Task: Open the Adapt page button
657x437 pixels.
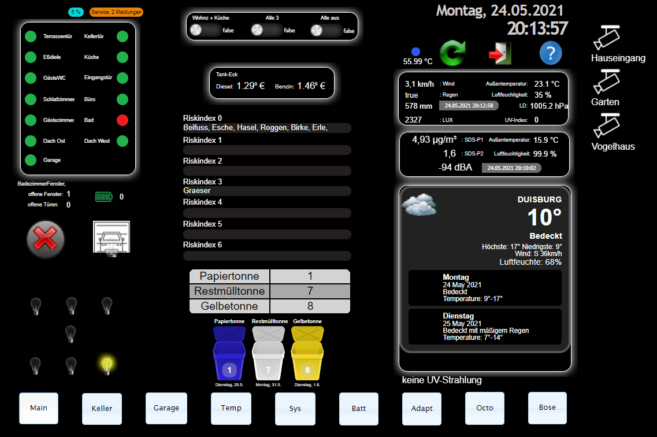Action: click(421, 409)
